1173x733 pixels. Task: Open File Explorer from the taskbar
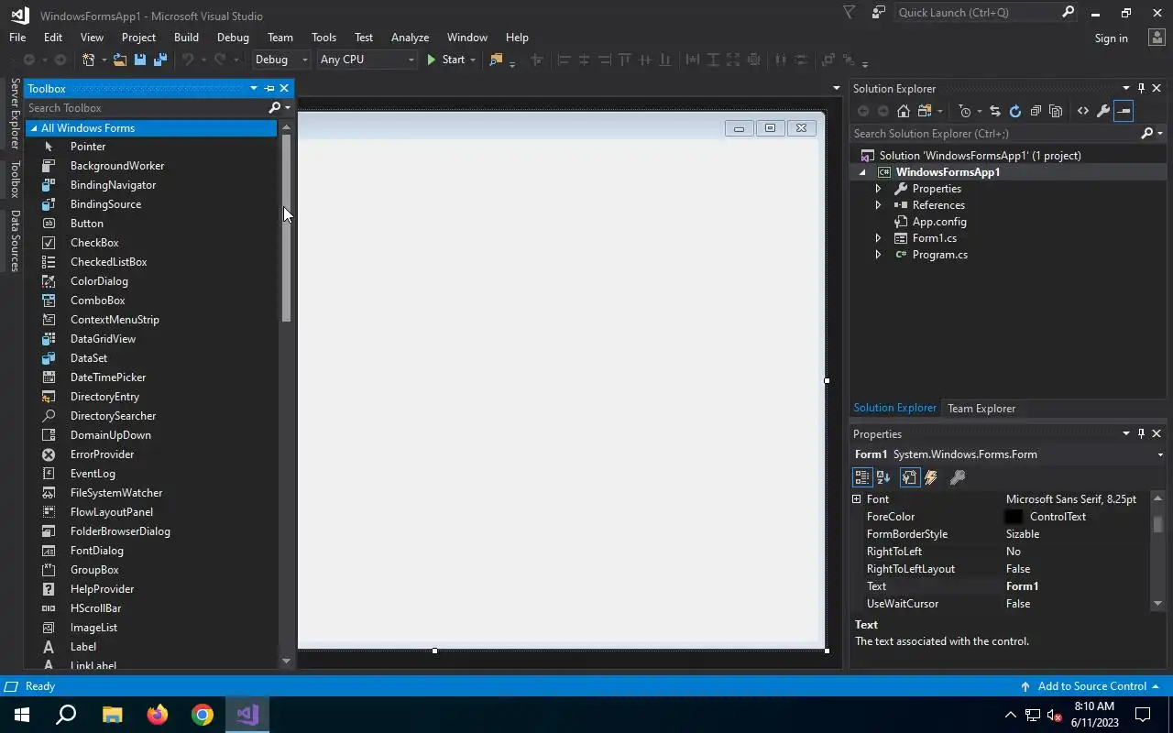pos(112,715)
